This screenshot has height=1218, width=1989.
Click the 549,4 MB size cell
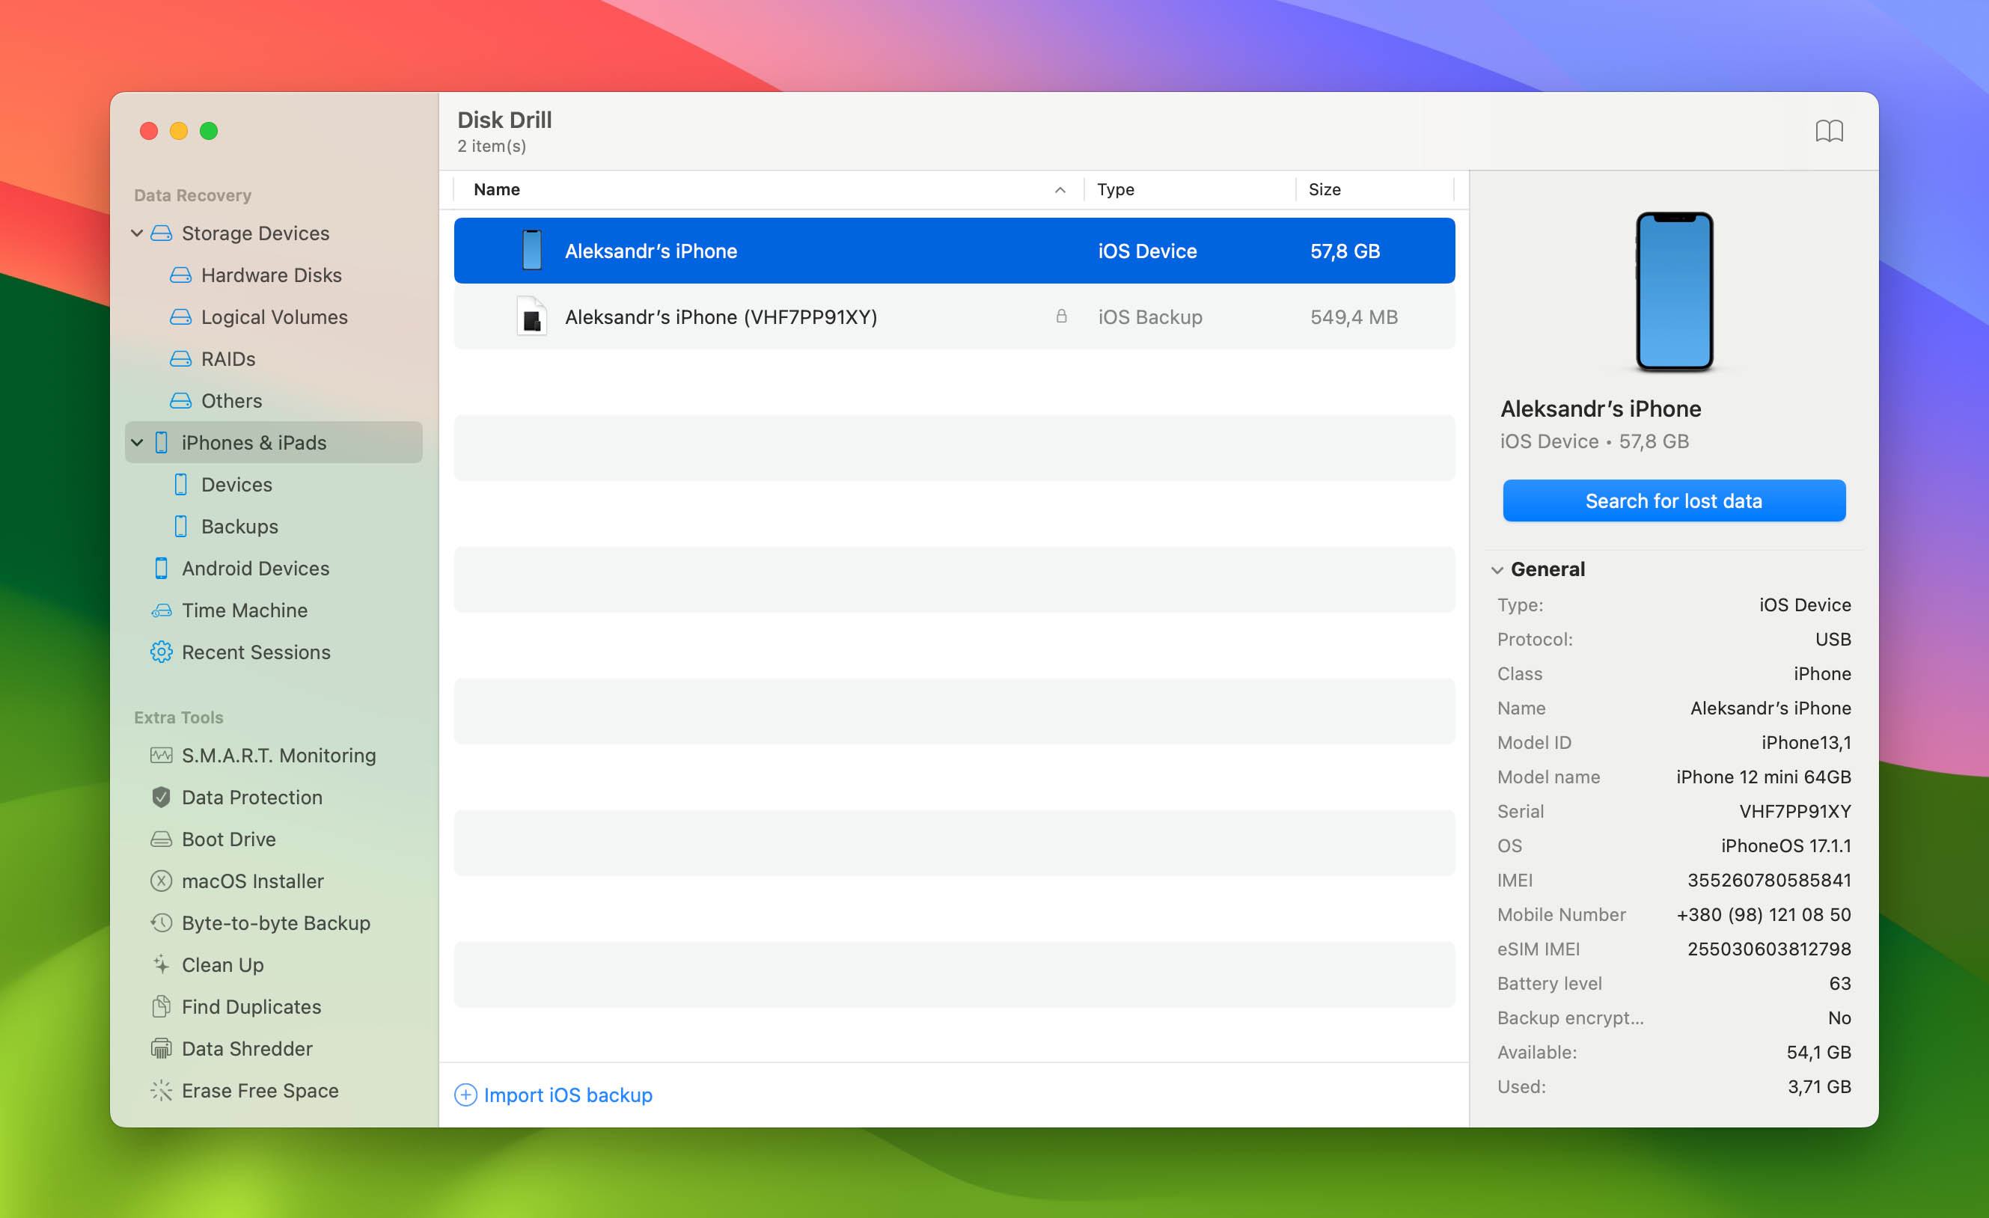(x=1354, y=316)
